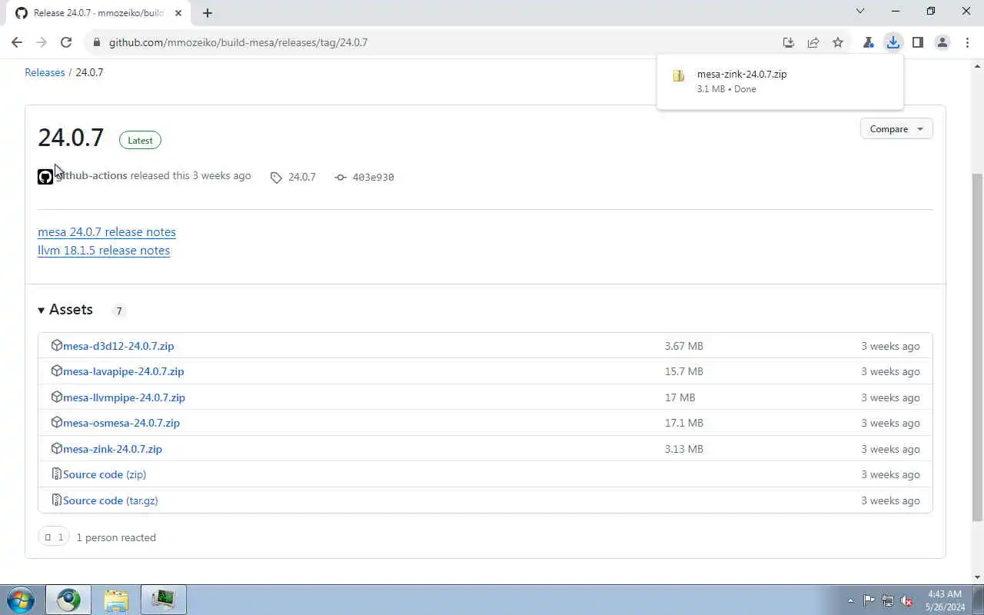Viewport: 984px width, 615px height.
Task: Toggle the downloads toolbar button
Action: pyautogui.click(x=893, y=42)
